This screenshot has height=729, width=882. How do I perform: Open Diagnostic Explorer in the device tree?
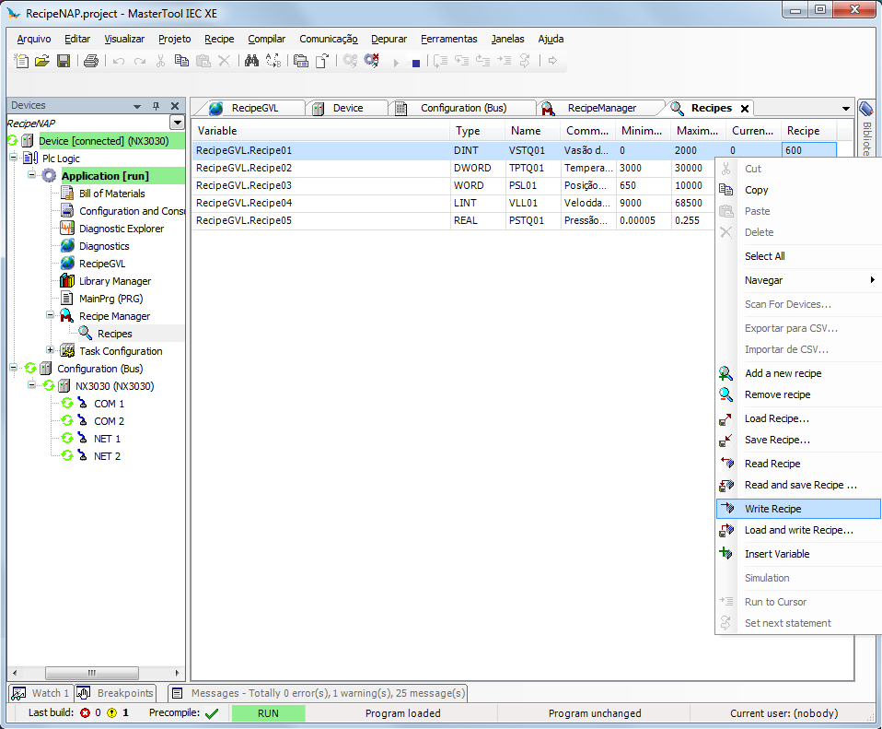pyautogui.click(x=121, y=229)
